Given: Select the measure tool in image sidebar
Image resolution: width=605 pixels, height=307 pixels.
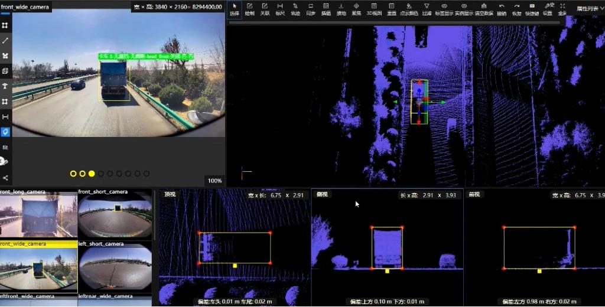Looking at the screenshot, I should point(5,117).
